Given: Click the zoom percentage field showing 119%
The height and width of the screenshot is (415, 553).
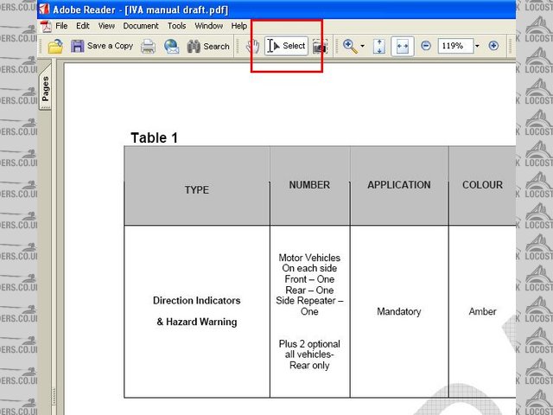Looking at the screenshot, I should pos(454,46).
